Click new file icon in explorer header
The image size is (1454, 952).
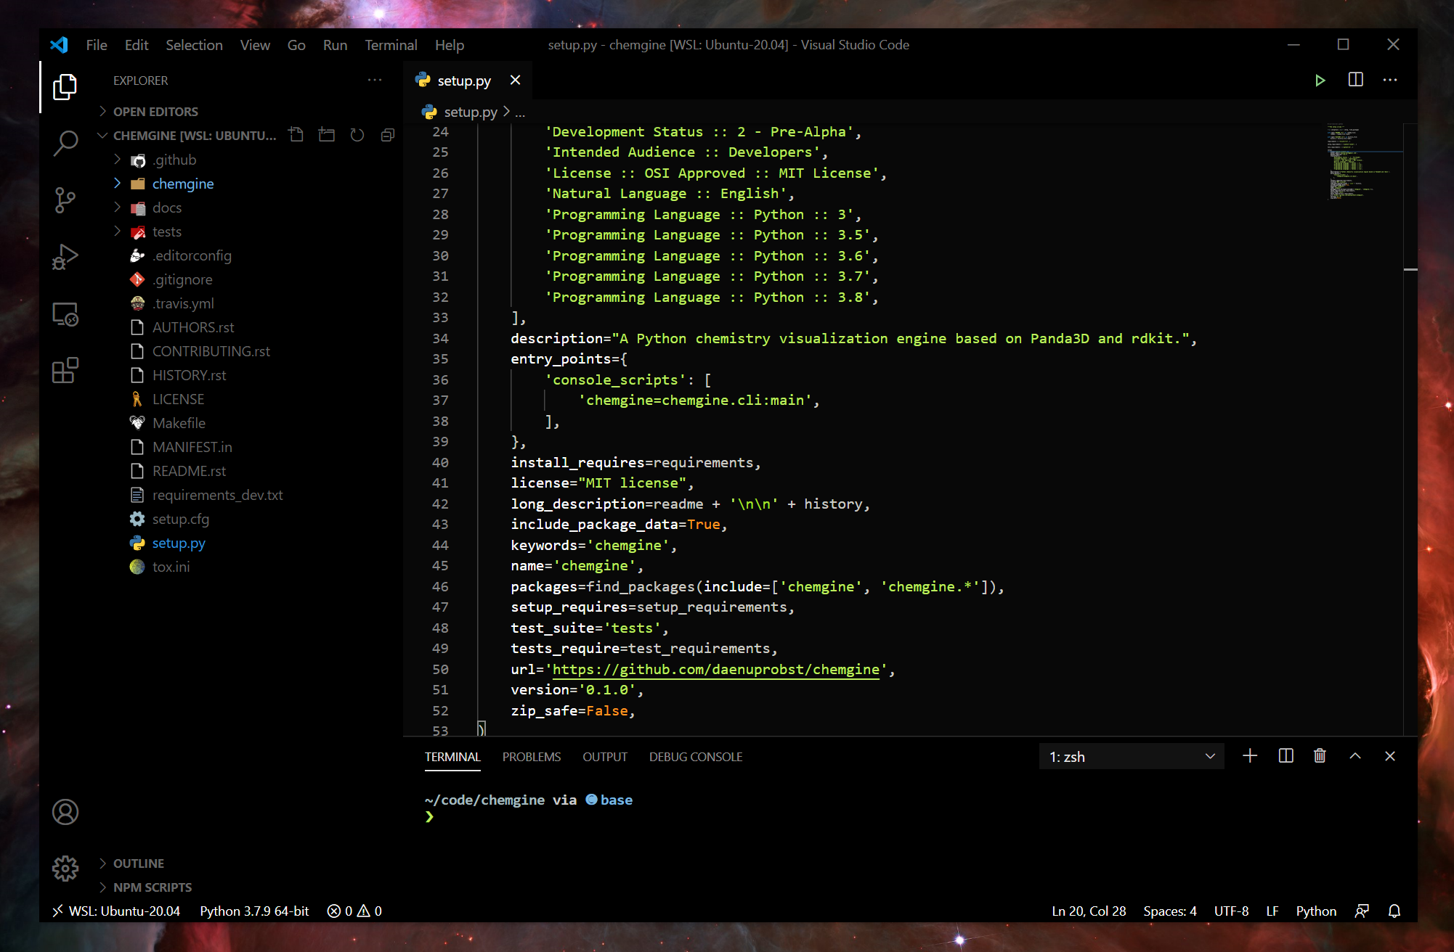[x=296, y=135]
